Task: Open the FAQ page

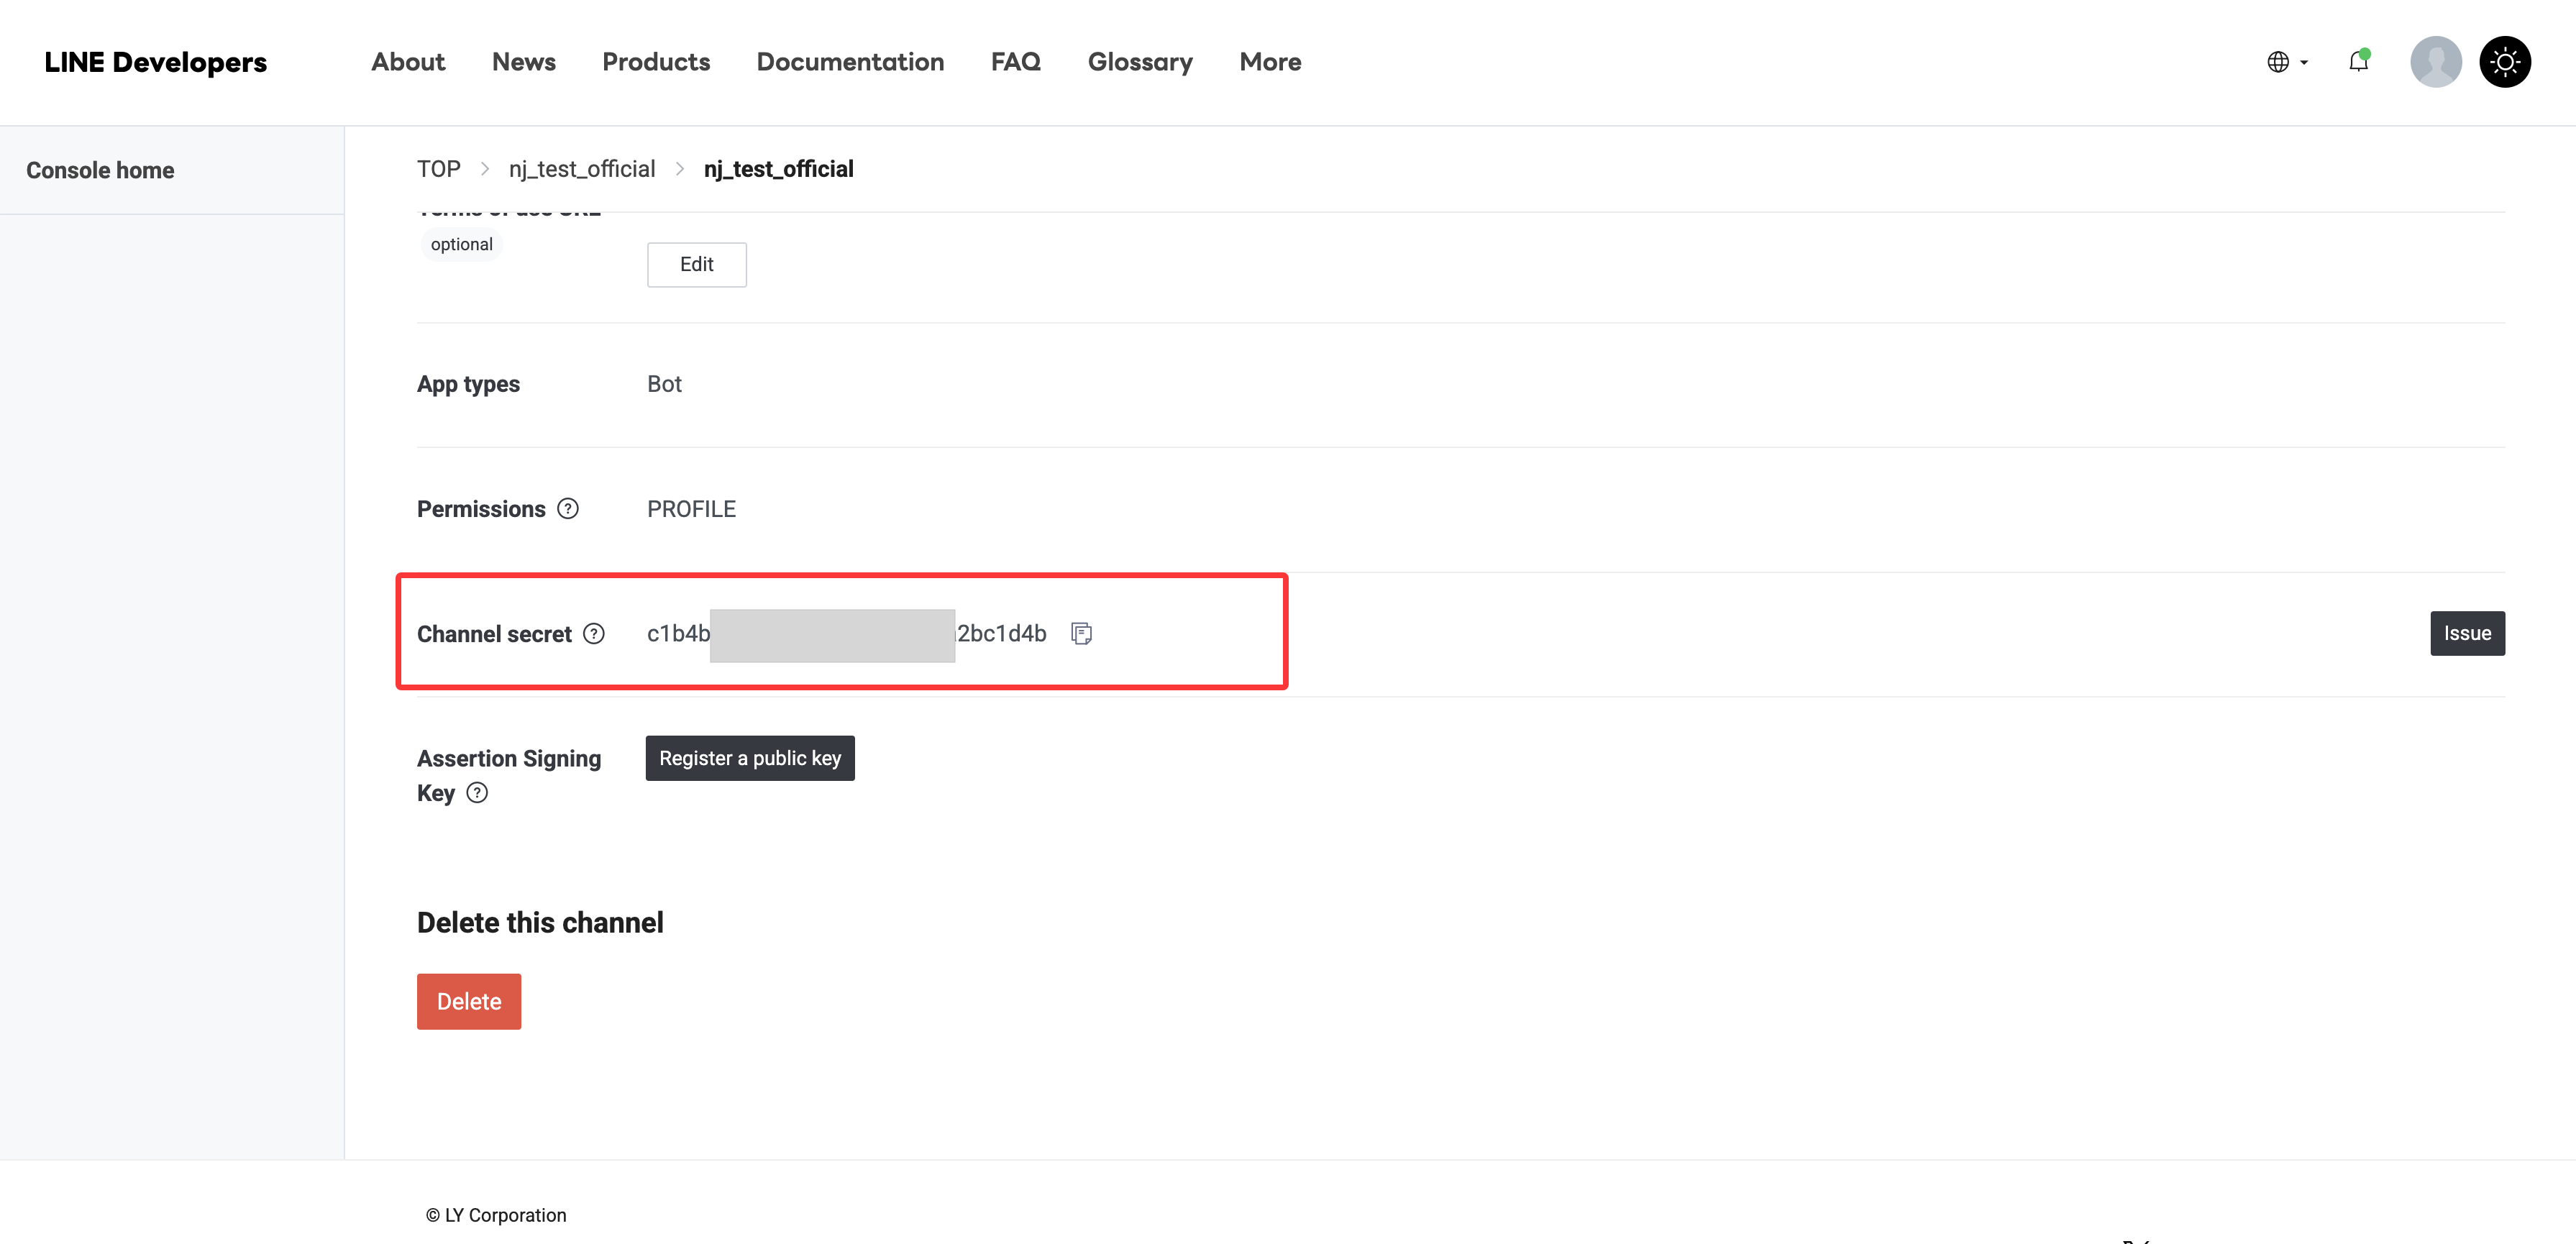Action: click(1016, 62)
